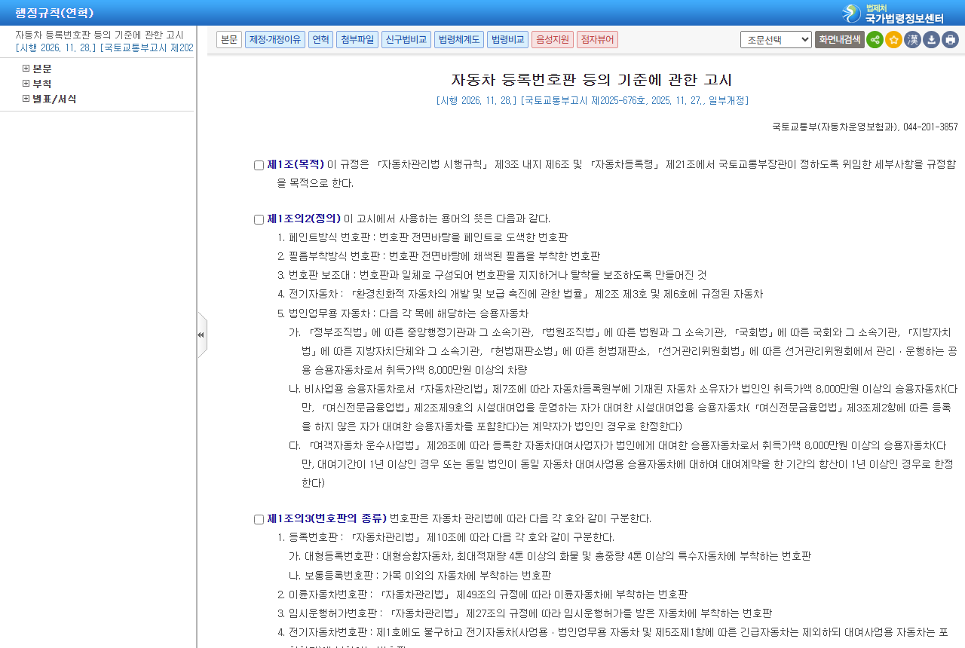Click the 법령비교 button
Image resolution: width=965 pixels, height=648 pixels.
[507, 40]
